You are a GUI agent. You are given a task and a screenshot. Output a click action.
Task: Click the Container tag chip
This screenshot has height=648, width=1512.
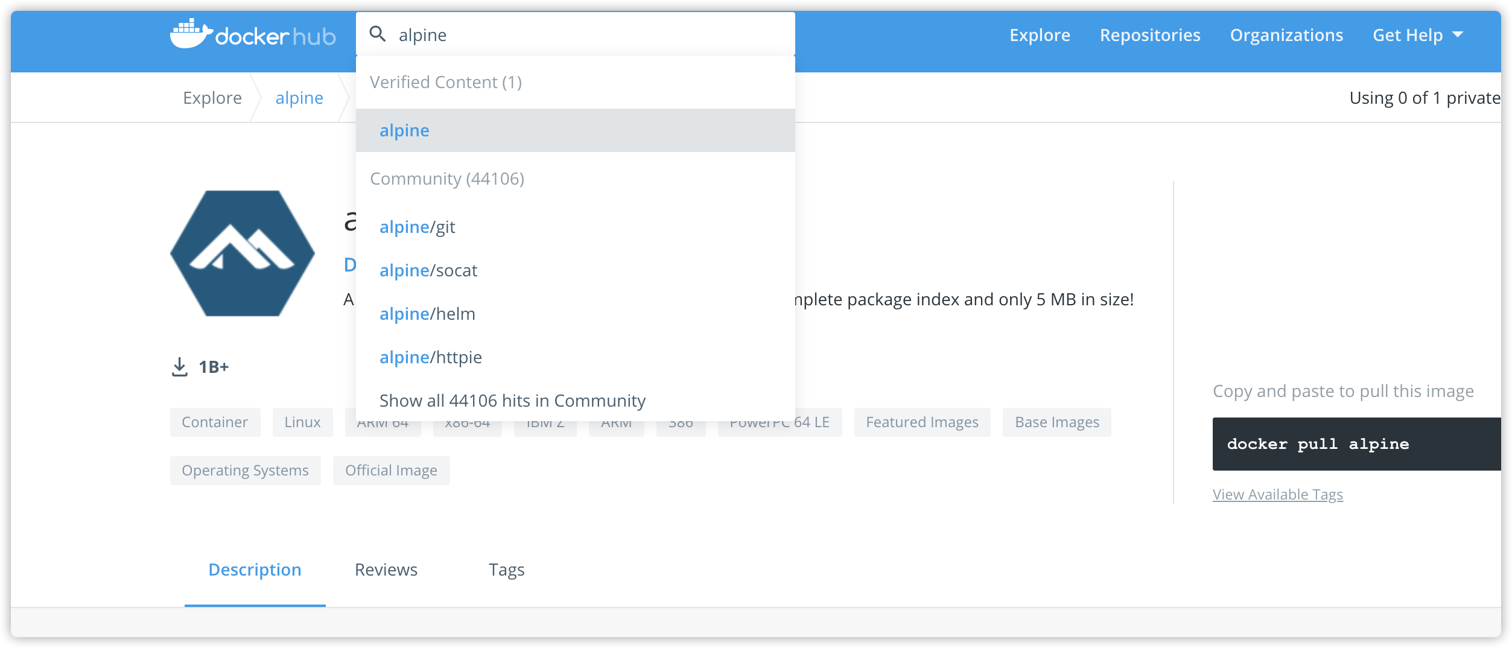tap(215, 422)
